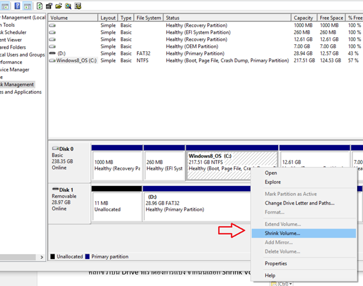Sort by the Capacity column header
Viewport: 363px width, 286px height.
304,18
